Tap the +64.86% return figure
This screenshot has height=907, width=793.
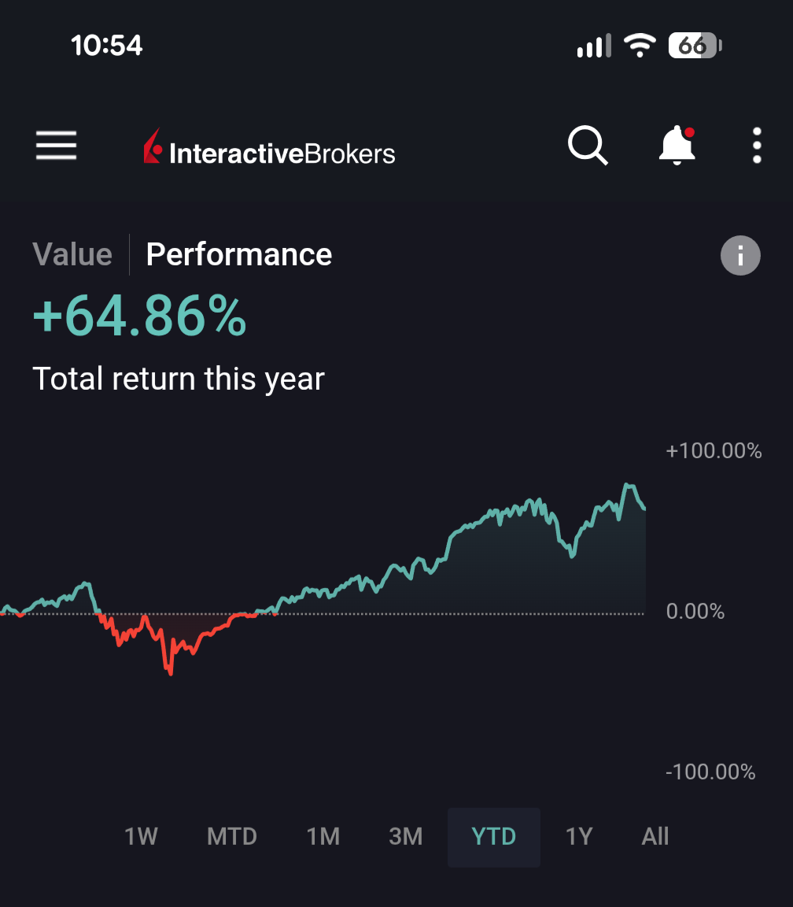[140, 317]
